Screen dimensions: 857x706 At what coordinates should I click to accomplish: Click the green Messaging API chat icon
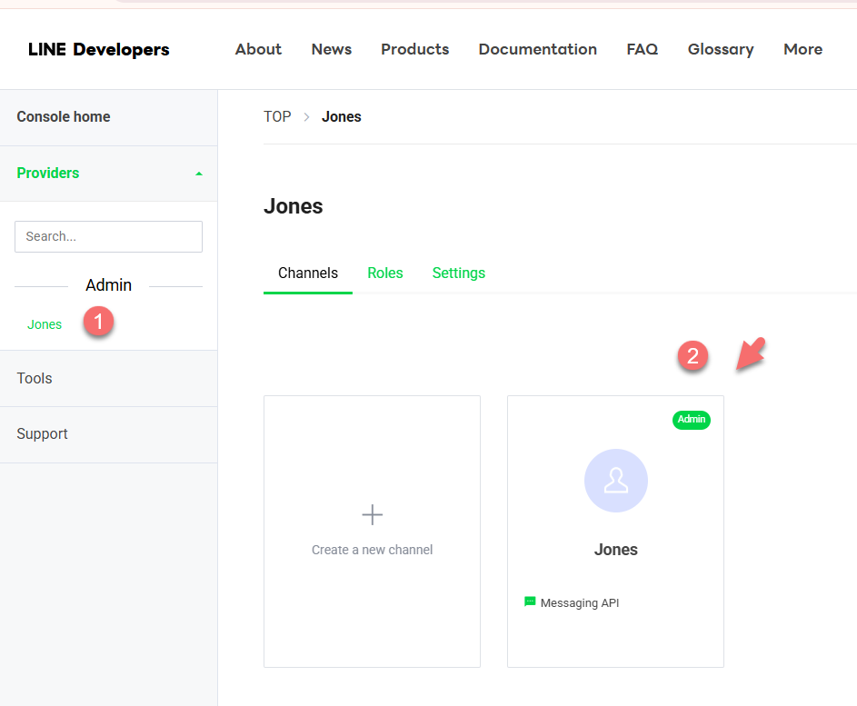(x=530, y=602)
